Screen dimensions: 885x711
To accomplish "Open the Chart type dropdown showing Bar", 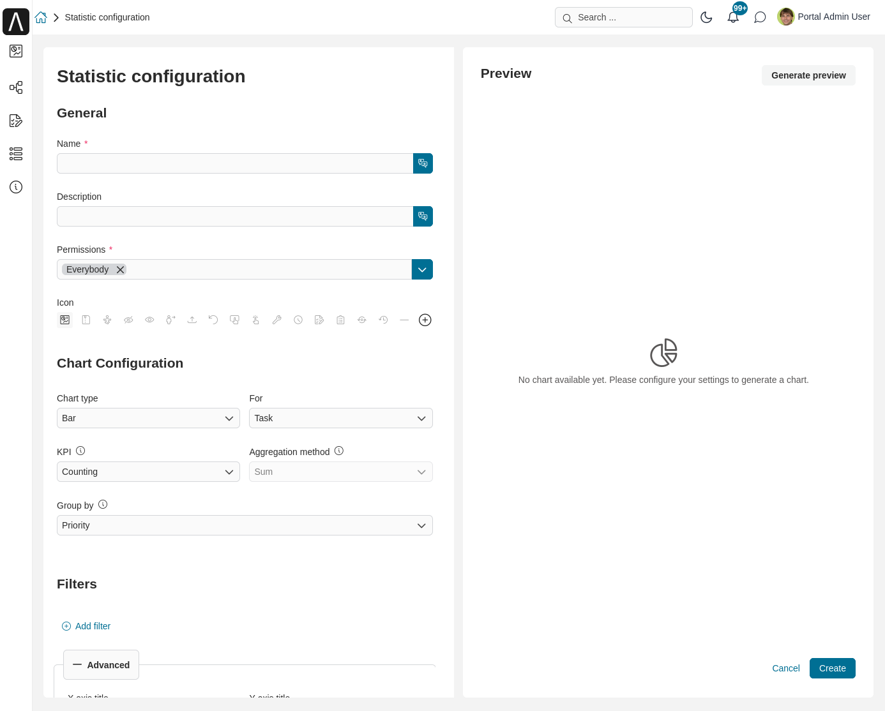I will 148,418.
